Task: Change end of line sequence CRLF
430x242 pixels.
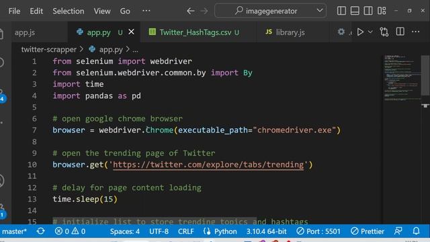Action: [x=185, y=231]
